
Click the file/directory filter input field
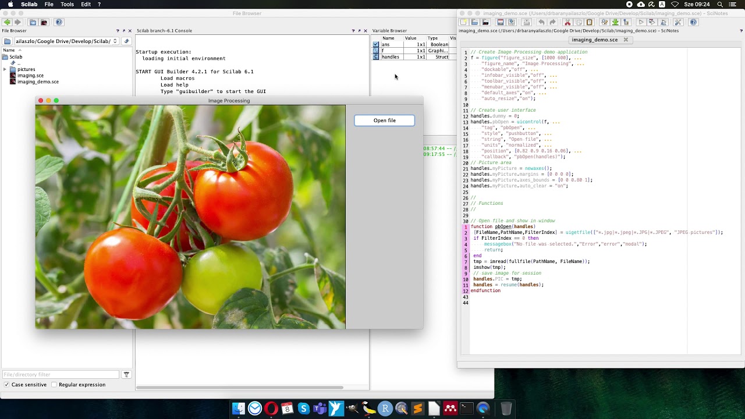click(61, 375)
